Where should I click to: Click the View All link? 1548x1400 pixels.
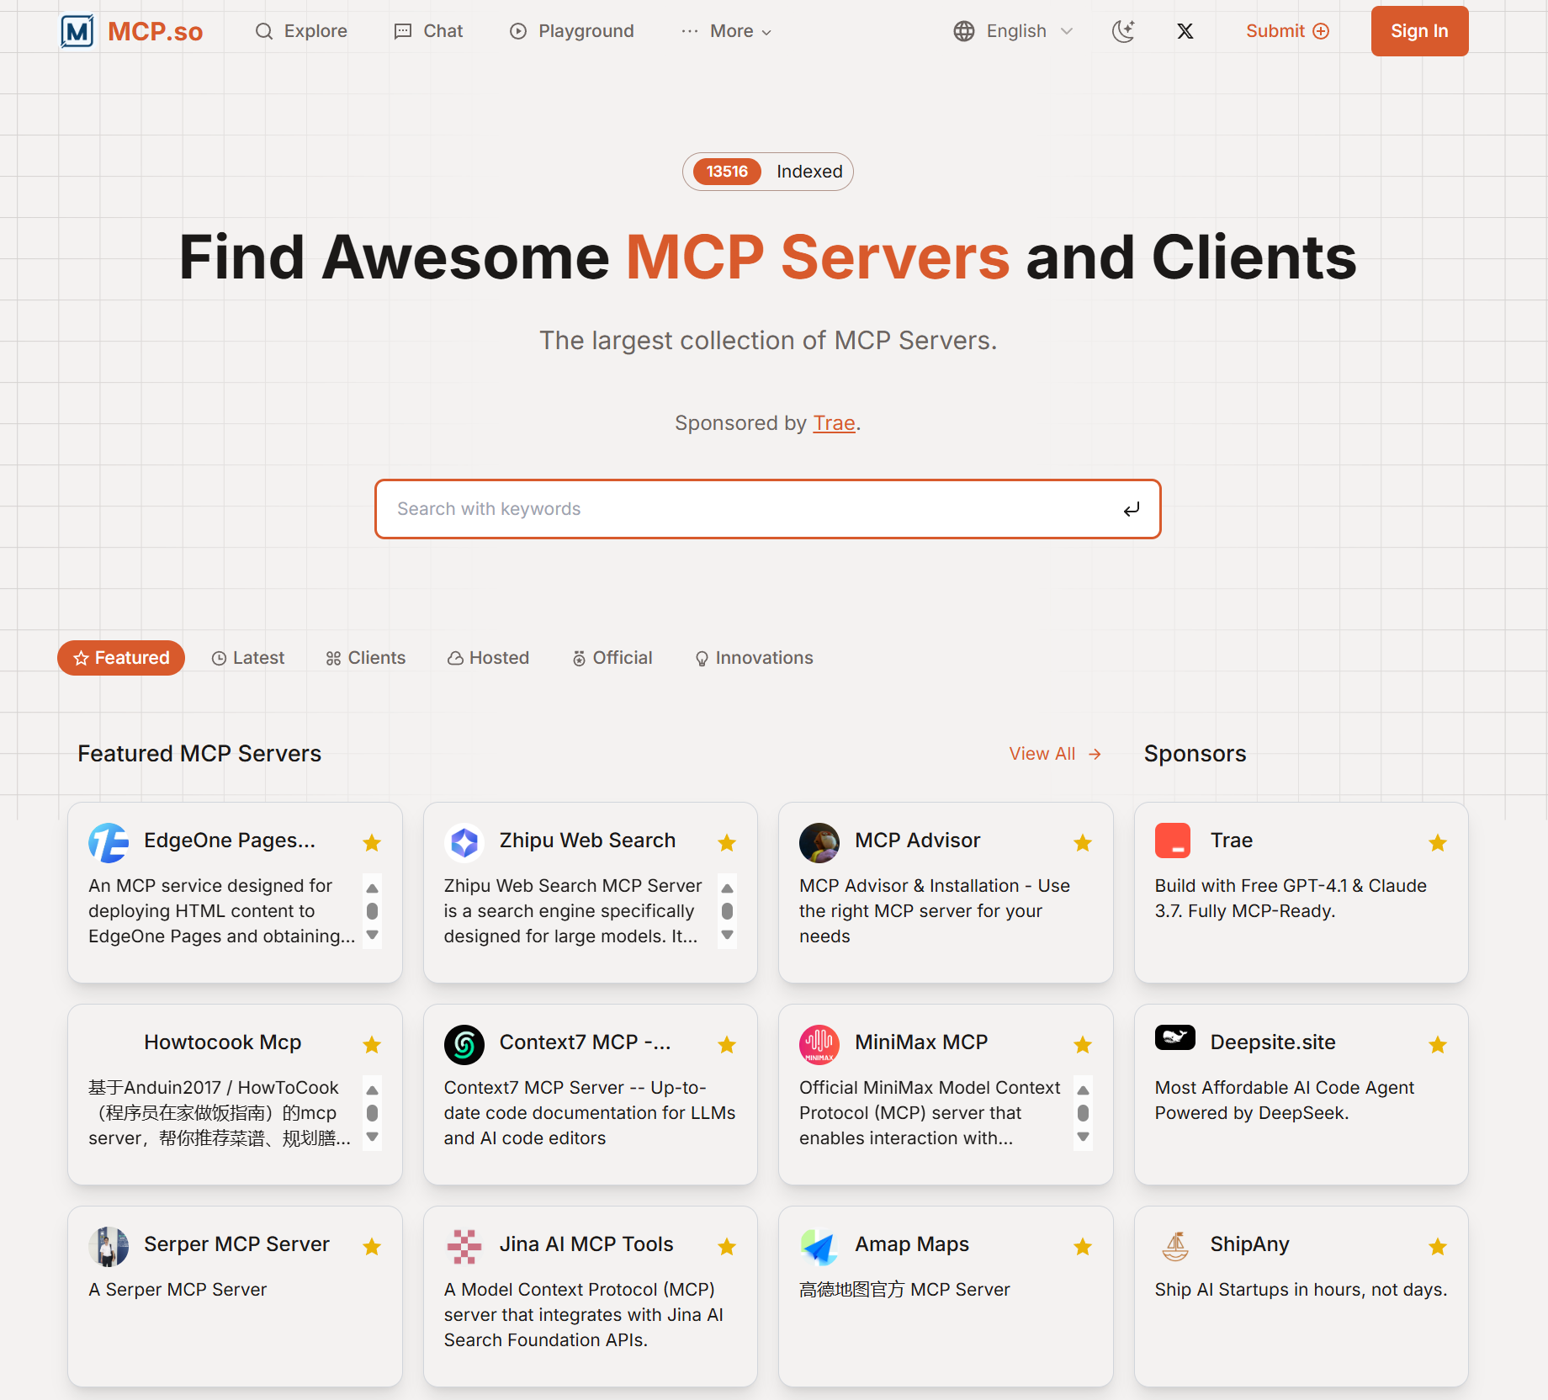tap(1055, 754)
